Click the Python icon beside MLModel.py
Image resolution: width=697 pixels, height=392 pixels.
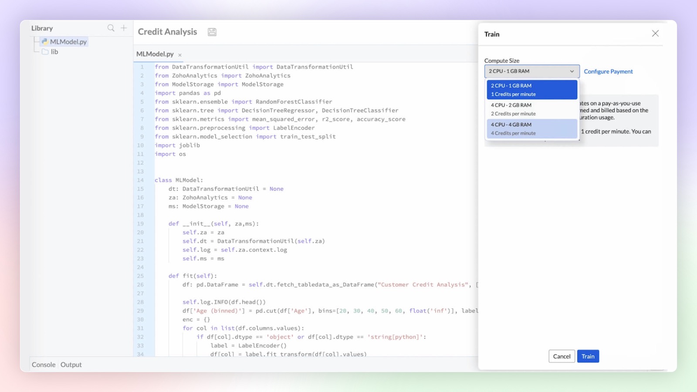tap(44, 42)
